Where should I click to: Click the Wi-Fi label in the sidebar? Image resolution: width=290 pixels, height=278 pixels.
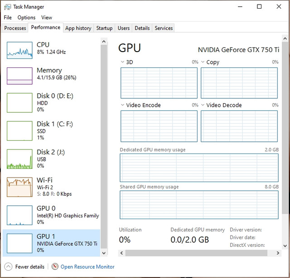tap(44, 180)
